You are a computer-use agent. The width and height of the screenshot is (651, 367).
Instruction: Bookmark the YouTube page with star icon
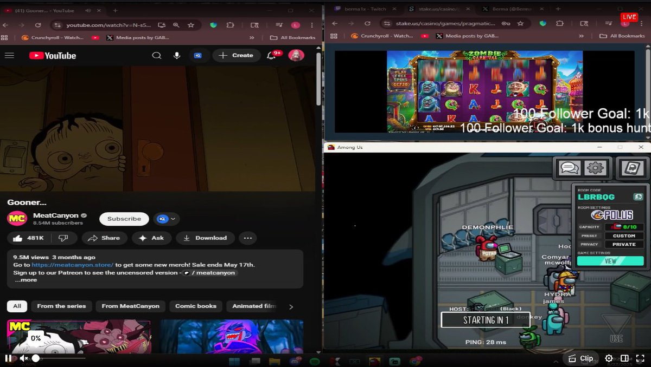pos(190,25)
